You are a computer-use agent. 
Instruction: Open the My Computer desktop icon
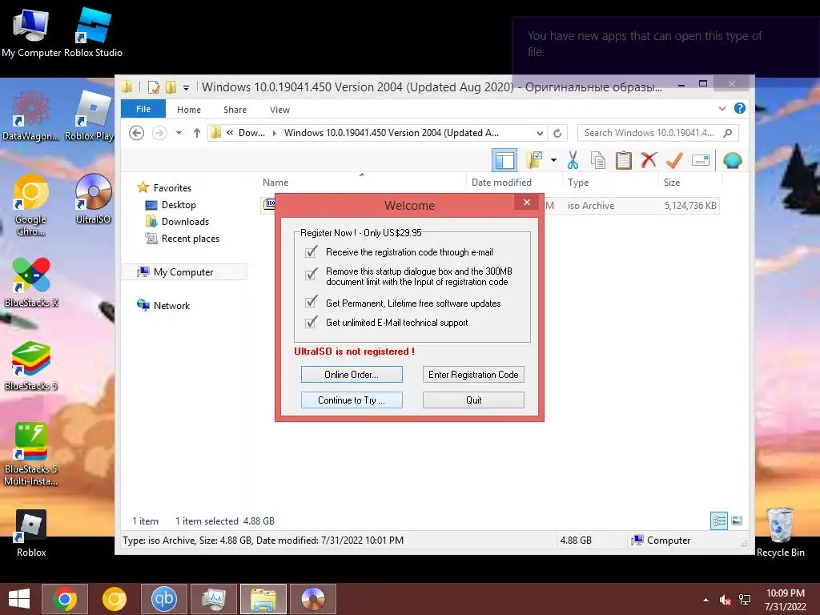[x=31, y=32]
